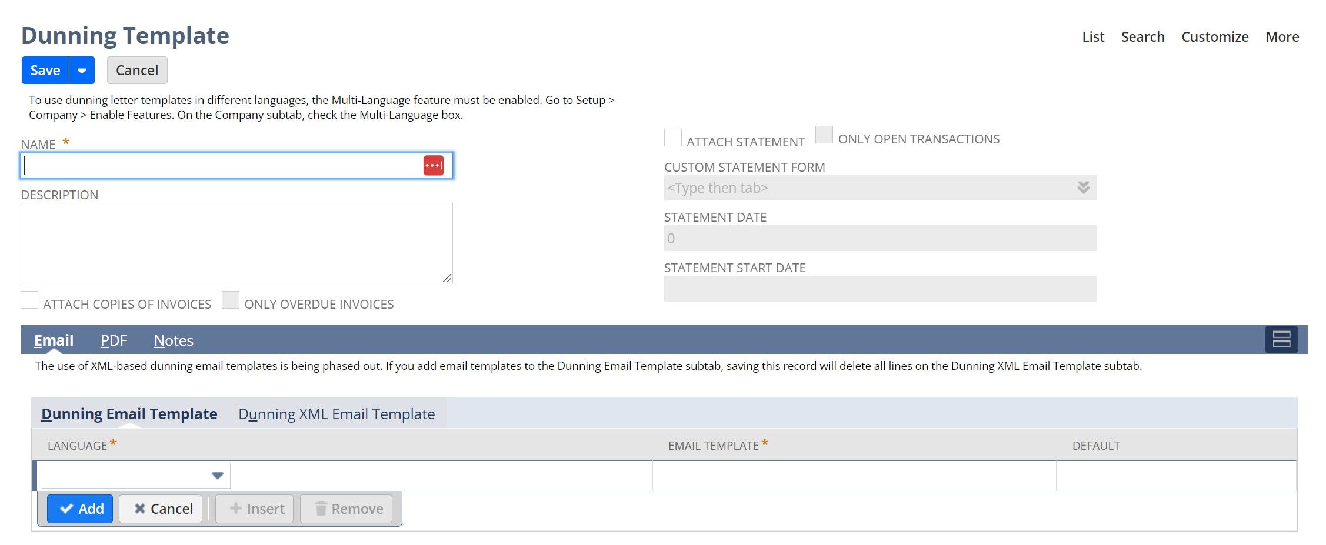Open the More menu at top right

pyautogui.click(x=1282, y=36)
